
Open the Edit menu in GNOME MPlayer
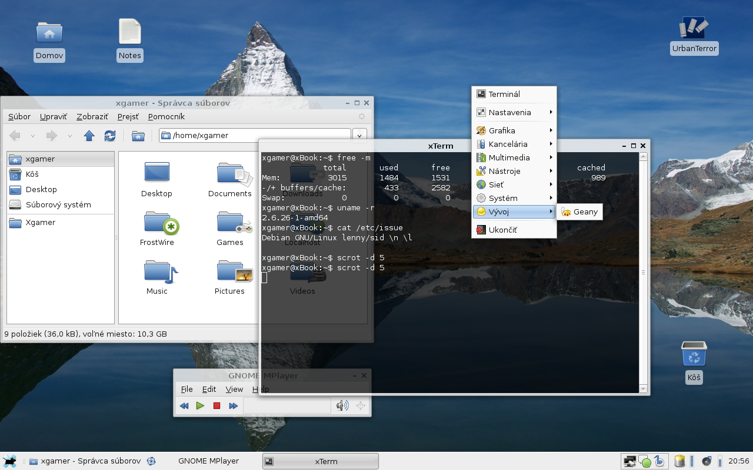coord(209,389)
